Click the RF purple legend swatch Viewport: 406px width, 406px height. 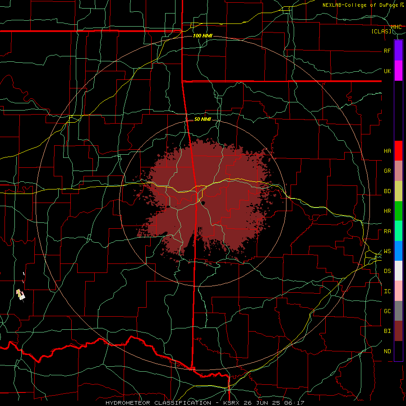tap(398, 51)
